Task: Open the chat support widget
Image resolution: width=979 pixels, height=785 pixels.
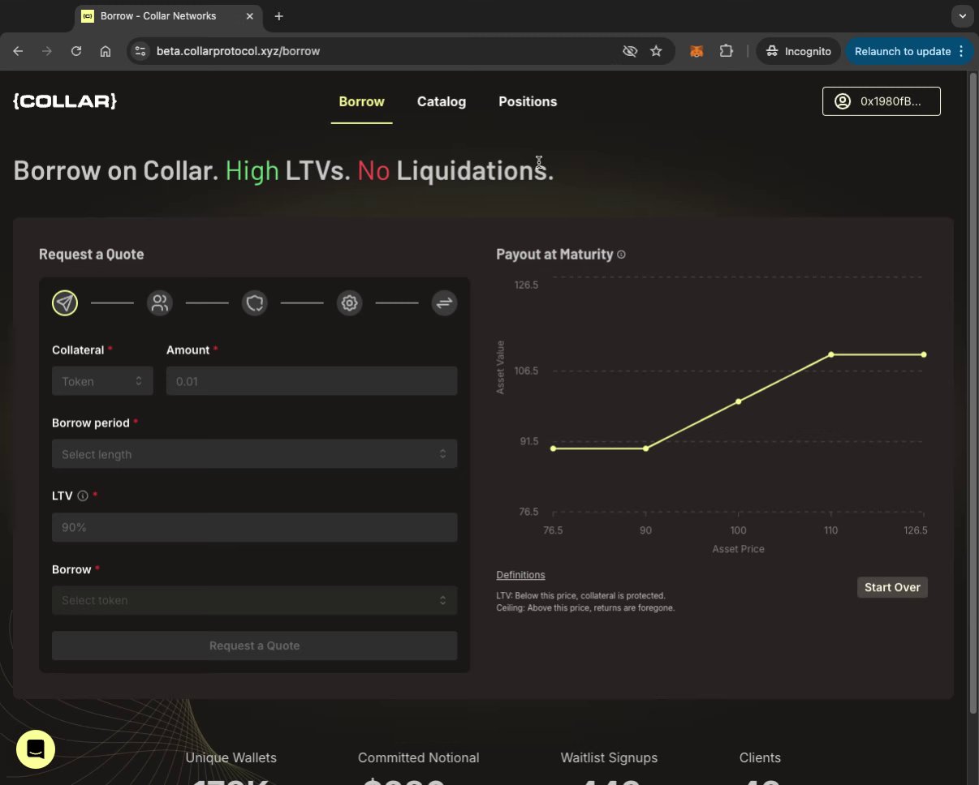Action: 36,749
